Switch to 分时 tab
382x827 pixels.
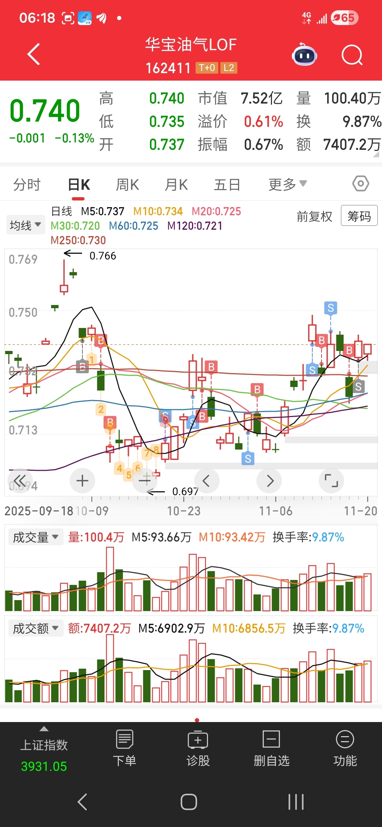coord(27,184)
